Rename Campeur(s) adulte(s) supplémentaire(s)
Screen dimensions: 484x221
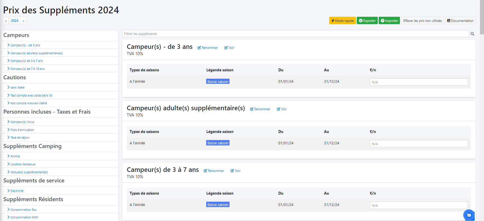tap(260, 109)
